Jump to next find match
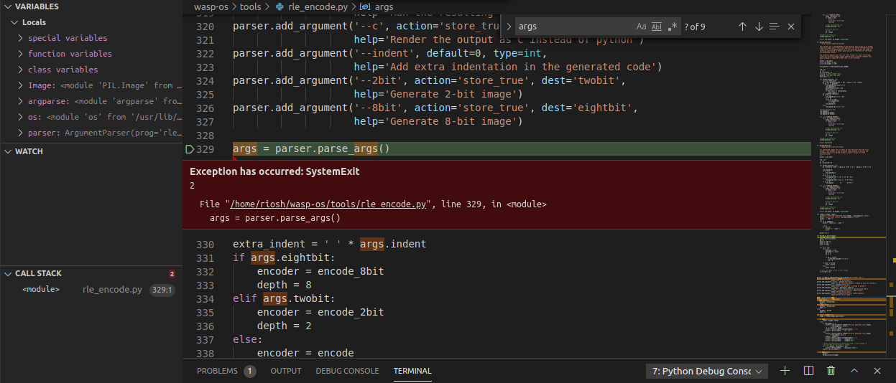The image size is (896, 383). (x=759, y=27)
